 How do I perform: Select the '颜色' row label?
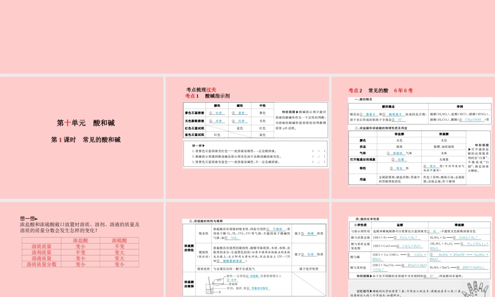(x=363, y=141)
